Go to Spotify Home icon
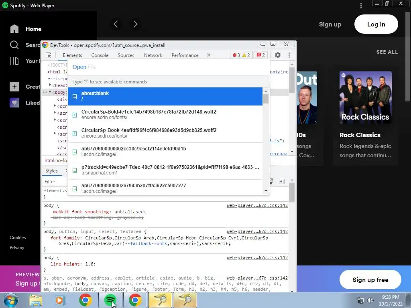Image resolution: width=411 pixels, height=308 pixels. point(14,29)
